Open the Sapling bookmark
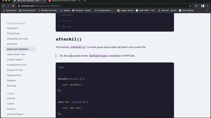Viewport: 211px width, 118px height. pyautogui.click(x=65, y=10)
